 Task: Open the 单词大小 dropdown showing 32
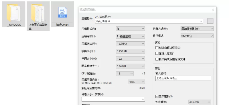[131, 59]
